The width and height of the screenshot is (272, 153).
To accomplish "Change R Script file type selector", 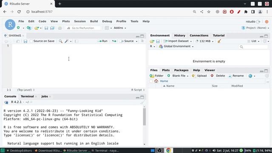I will pyautogui.click(x=138, y=90).
